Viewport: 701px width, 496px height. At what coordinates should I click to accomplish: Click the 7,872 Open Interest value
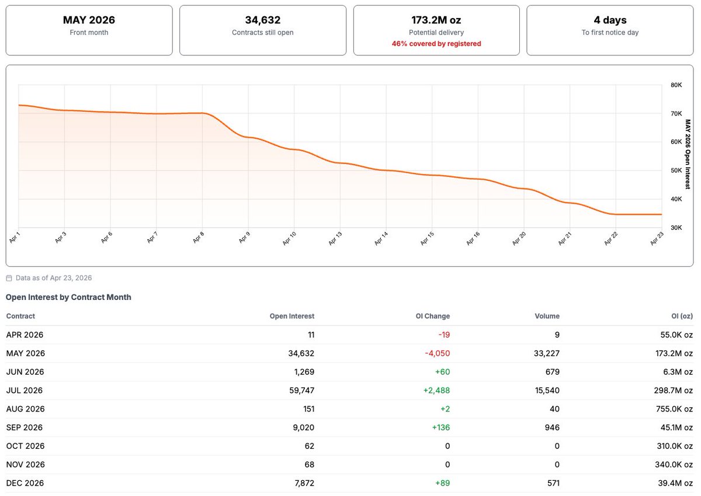[x=304, y=483]
